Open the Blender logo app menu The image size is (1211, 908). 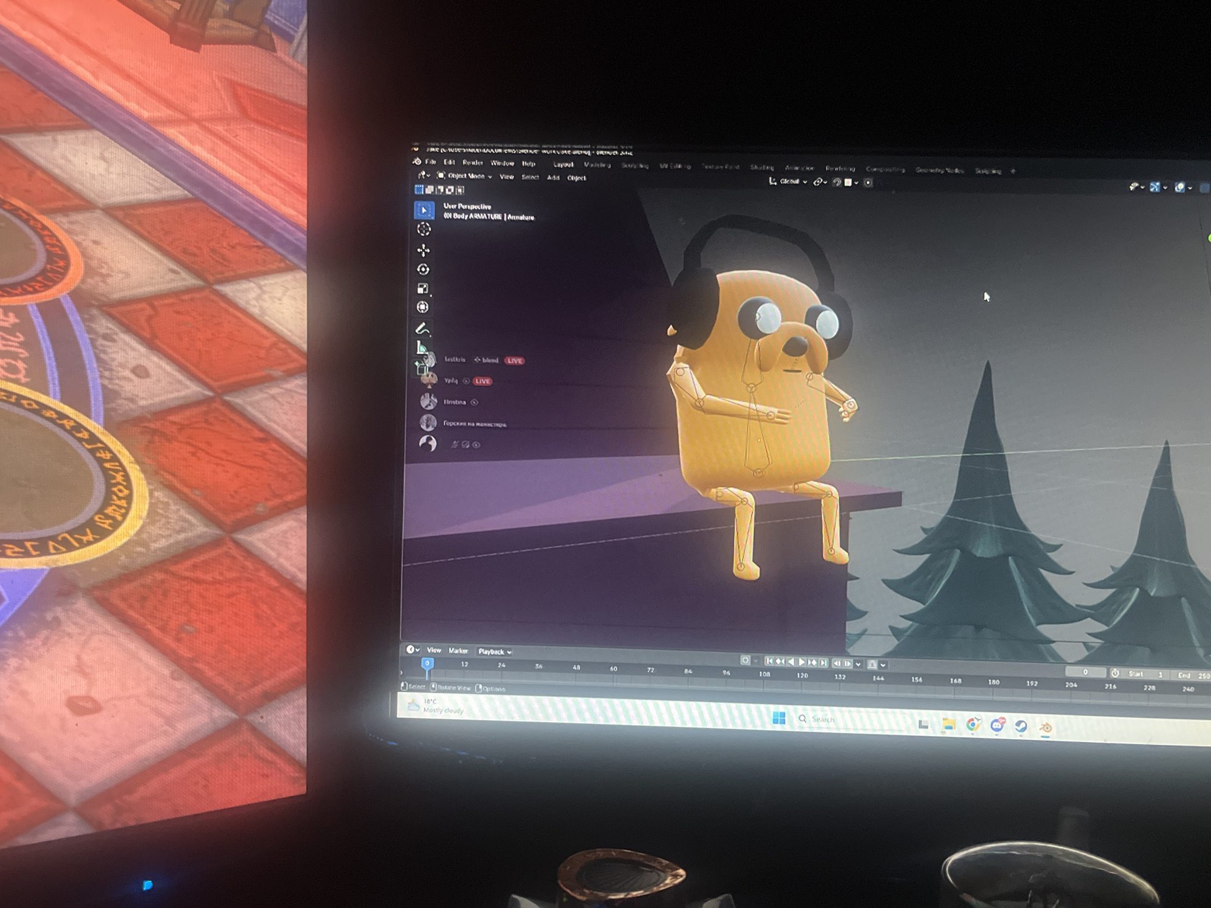tap(417, 161)
